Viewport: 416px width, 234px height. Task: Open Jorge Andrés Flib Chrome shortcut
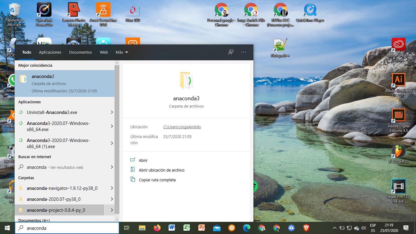click(251, 14)
